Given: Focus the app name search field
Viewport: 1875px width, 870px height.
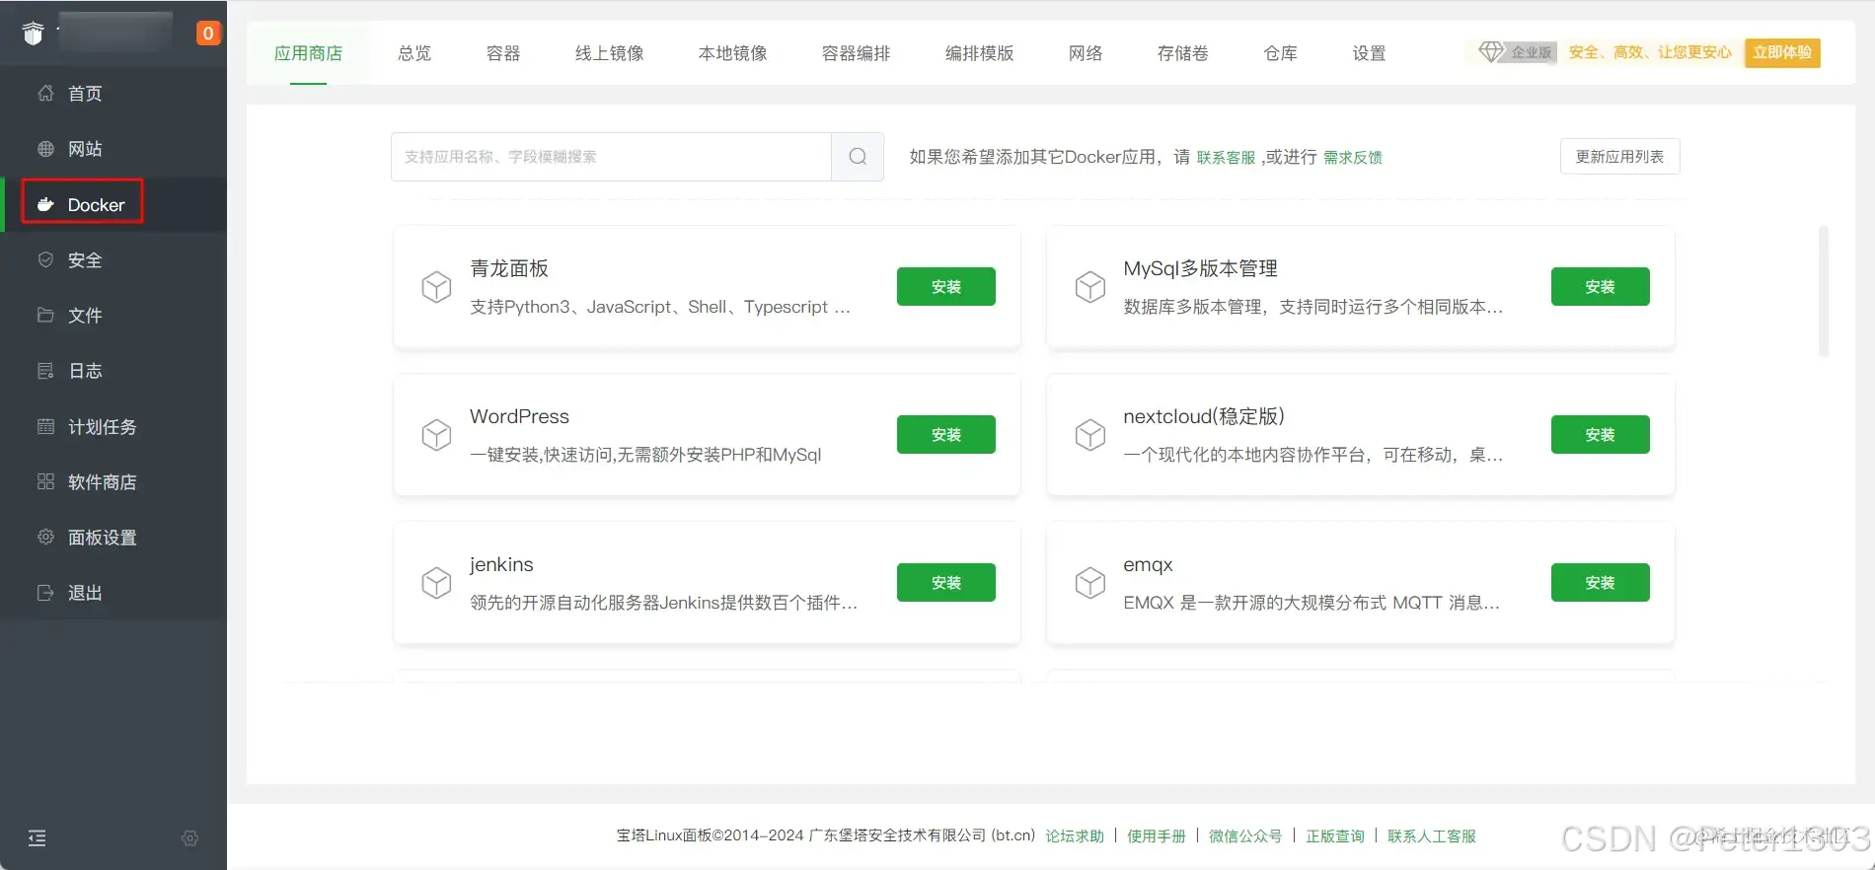Looking at the screenshot, I should (x=611, y=157).
